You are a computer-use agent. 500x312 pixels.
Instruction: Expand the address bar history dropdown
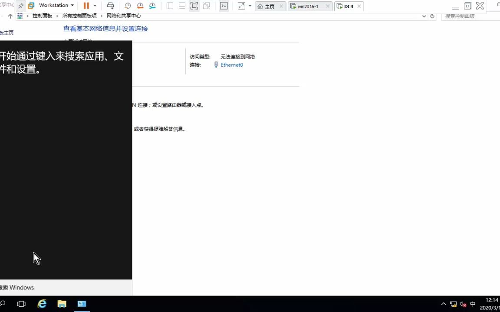pyautogui.click(x=424, y=16)
